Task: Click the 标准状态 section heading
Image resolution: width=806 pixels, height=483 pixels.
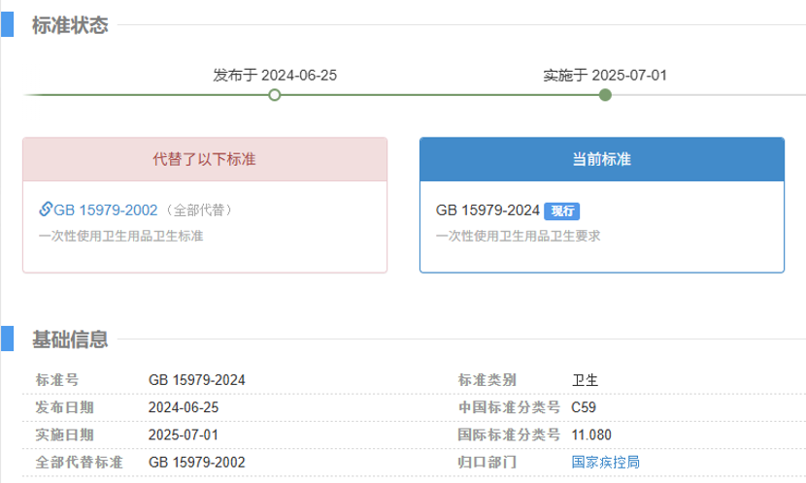Action: coord(70,26)
